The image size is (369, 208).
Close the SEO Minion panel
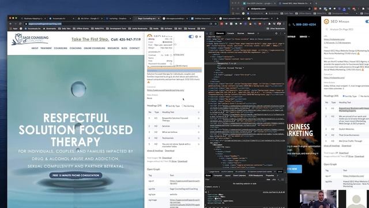tap(200, 36)
